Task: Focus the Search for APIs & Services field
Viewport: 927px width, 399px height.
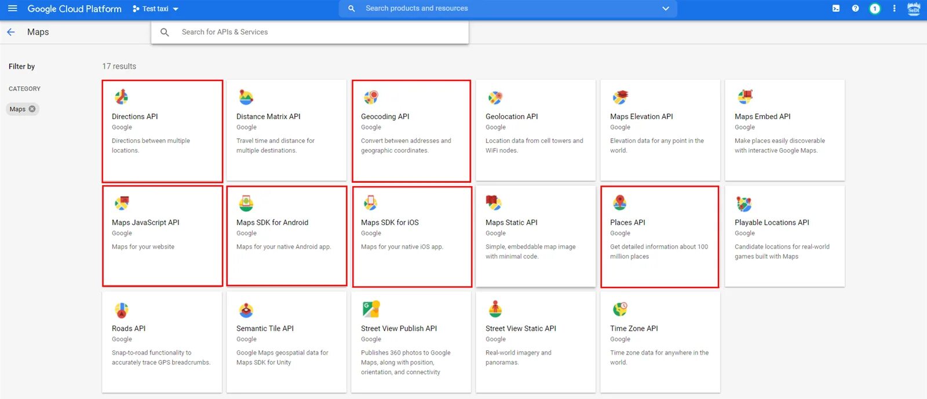Action: [310, 32]
